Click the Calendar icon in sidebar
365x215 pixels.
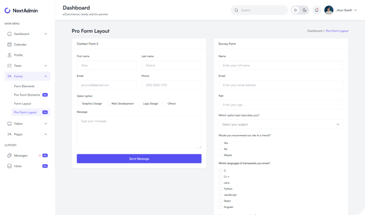10,45
